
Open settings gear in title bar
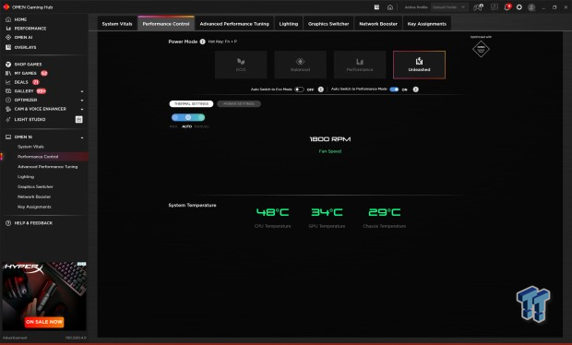(x=519, y=7)
